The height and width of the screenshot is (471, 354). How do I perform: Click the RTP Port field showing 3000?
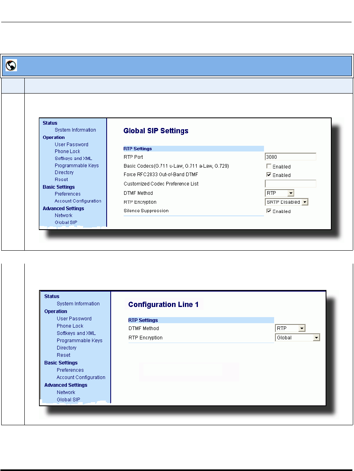click(x=290, y=157)
